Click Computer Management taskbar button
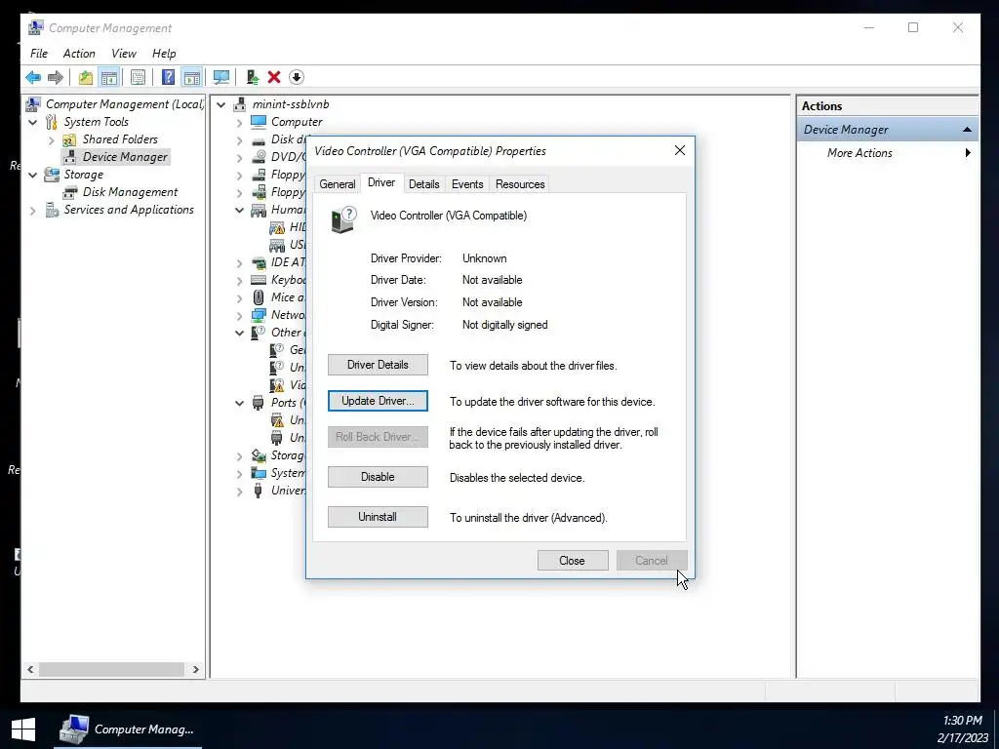The image size is (999, 749). pos(128,729)
